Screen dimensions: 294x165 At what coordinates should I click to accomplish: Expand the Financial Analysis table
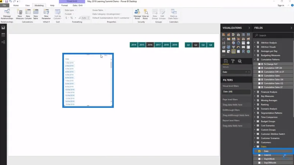(x=255, y=92)
